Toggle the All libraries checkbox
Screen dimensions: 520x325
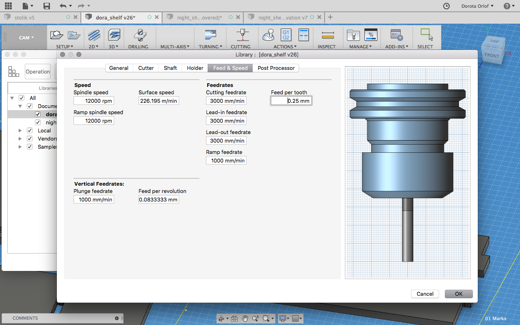click(22, 98)
